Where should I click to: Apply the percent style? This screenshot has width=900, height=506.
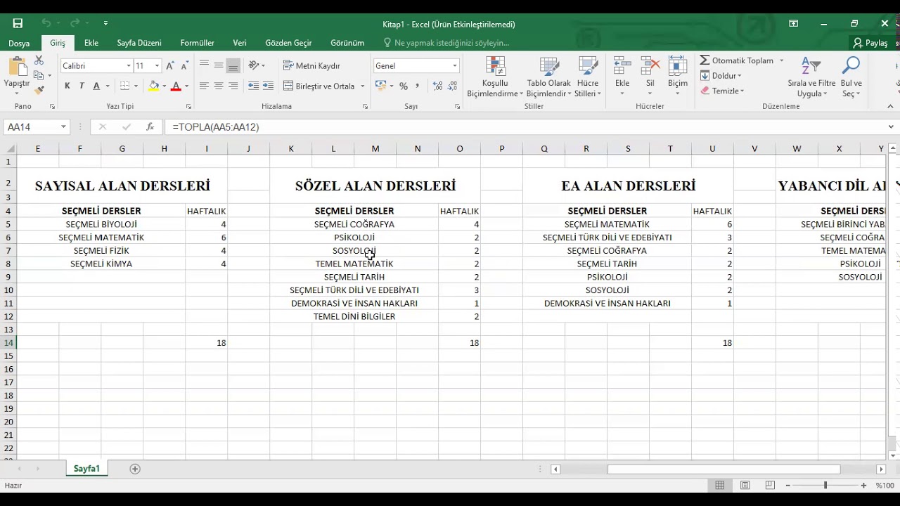click(404, 86)
